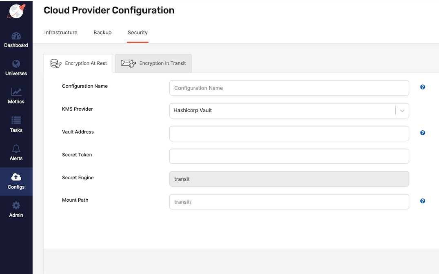The width and height of the screenshot is (439, 274).
Task: Open the Encryption In Transit tab
Action: (x=153, y=63)
